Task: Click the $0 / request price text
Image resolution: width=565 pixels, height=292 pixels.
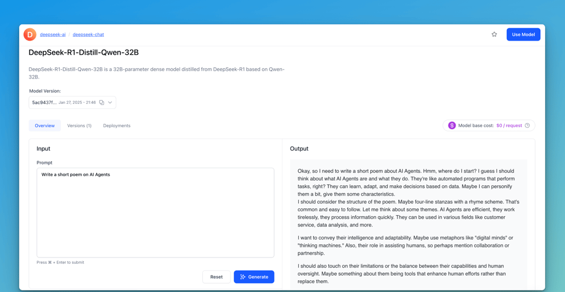Action: 509,125
